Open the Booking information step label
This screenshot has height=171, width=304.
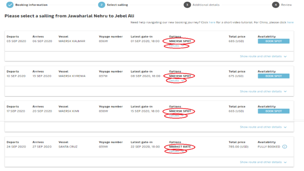coord(31,5)
